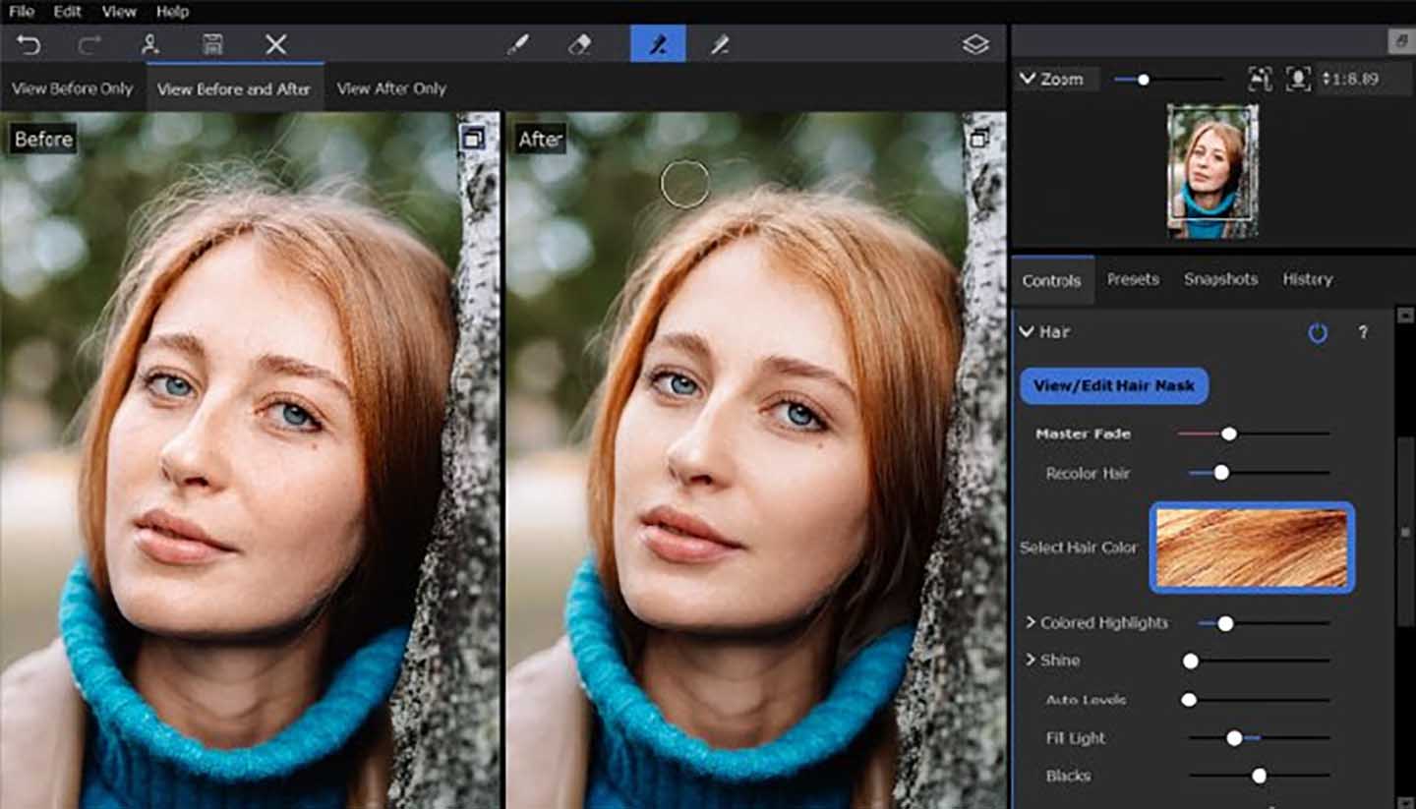
Task: Click the save floppy disk icon
Action: click(212, 44)
